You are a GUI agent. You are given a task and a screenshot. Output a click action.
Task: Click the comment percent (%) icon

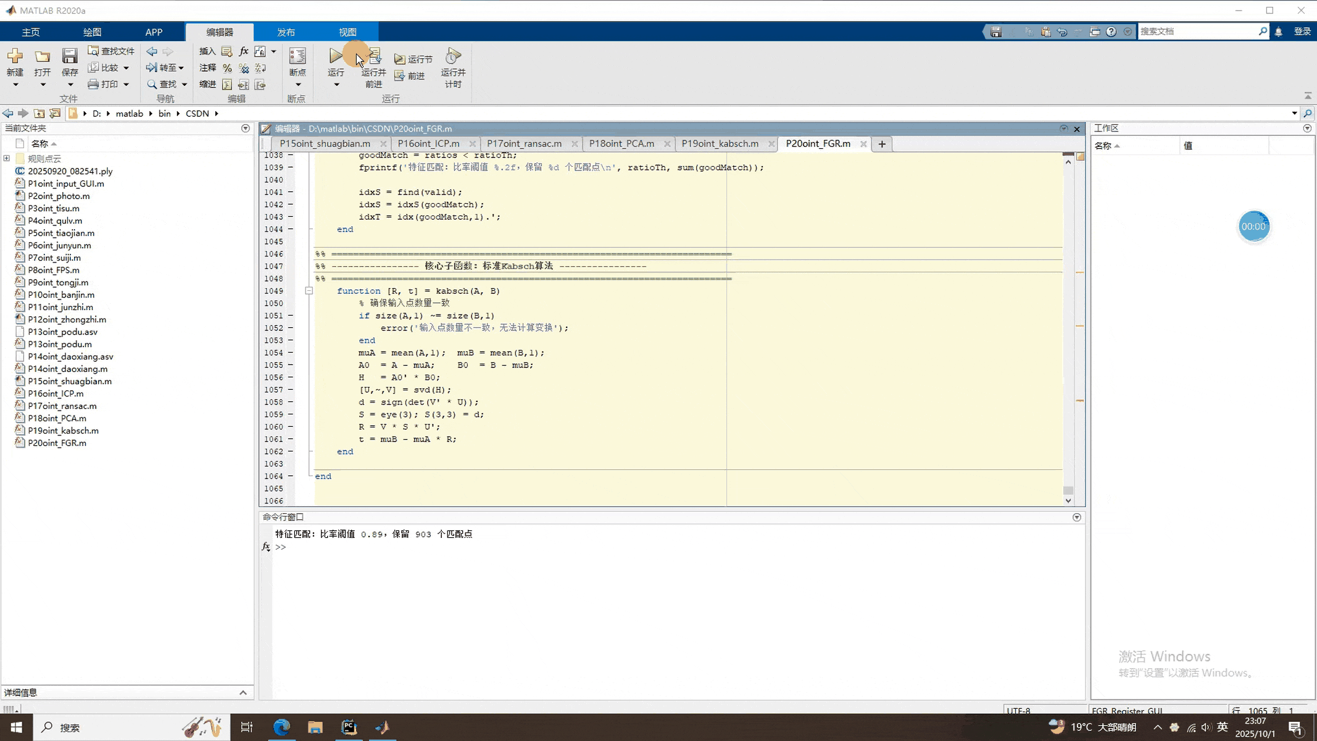coord(227,68)
